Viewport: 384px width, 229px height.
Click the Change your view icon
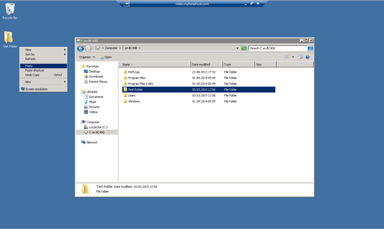[x=286, y=57]
